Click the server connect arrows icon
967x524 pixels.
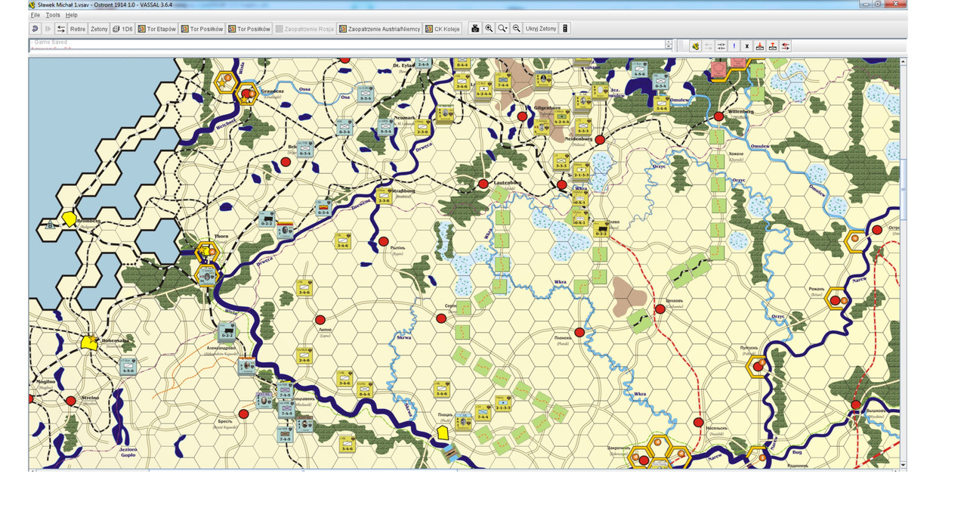click(x=61, y=29)
